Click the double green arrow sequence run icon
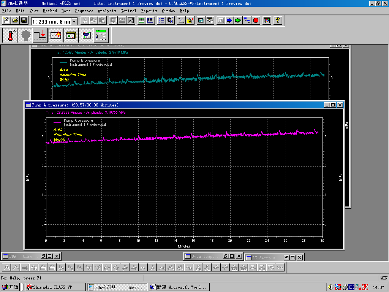This screenshot has height=292, width=389. click(x=238, y=21)
